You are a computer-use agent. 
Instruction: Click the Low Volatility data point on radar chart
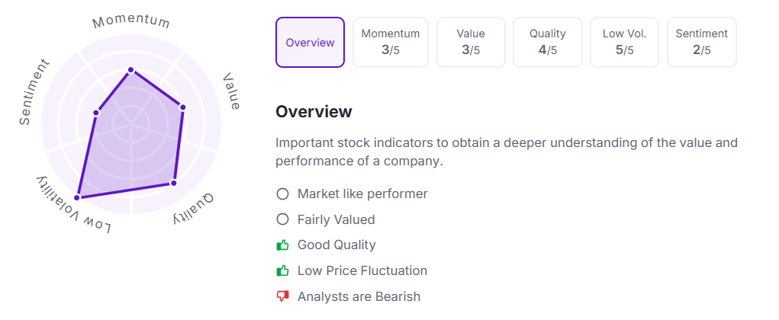(x=76, y=198)
